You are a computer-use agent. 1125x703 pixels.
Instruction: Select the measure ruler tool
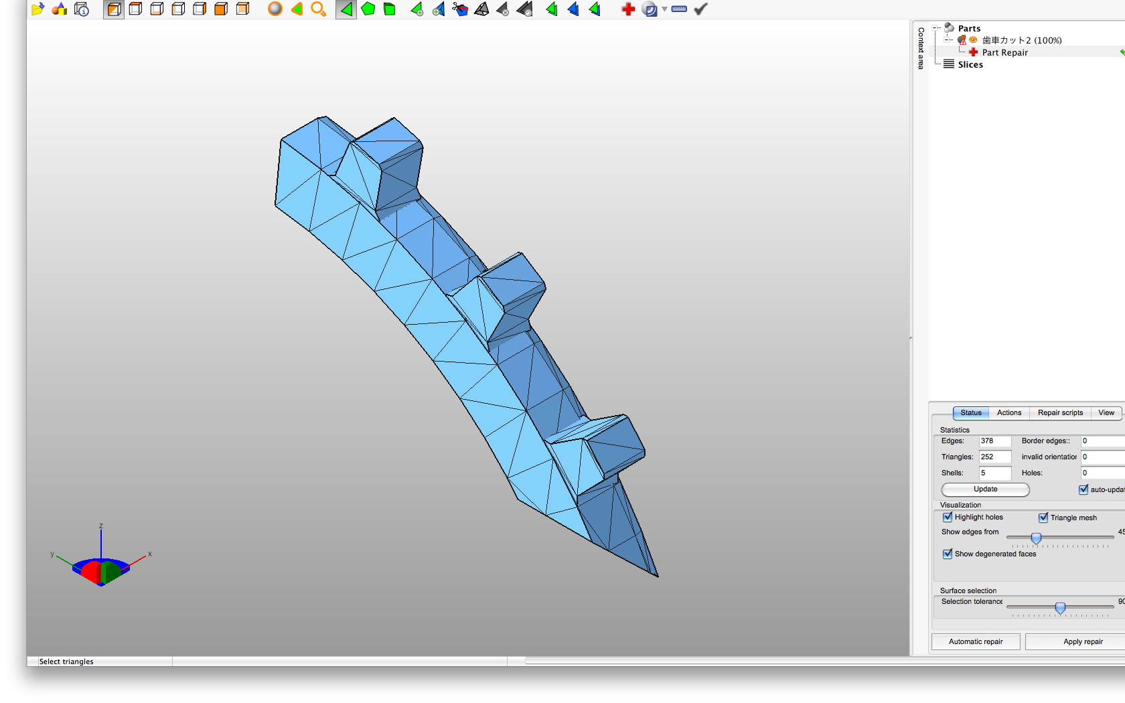click(x=678, y=9)
